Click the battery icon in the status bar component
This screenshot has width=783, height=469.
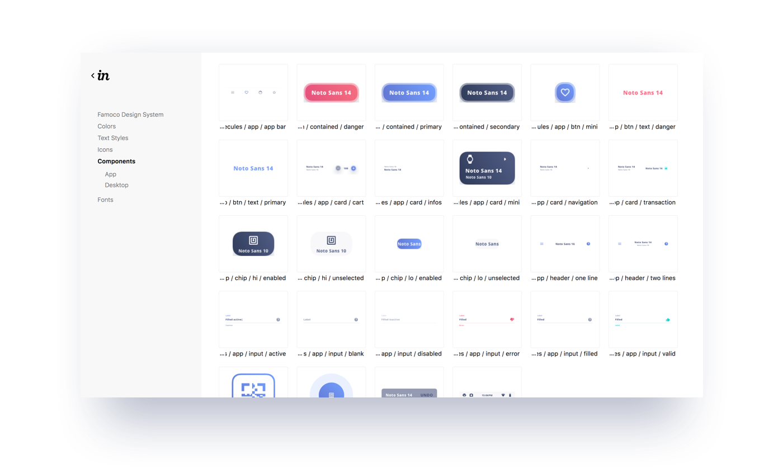tap(511, 395)
